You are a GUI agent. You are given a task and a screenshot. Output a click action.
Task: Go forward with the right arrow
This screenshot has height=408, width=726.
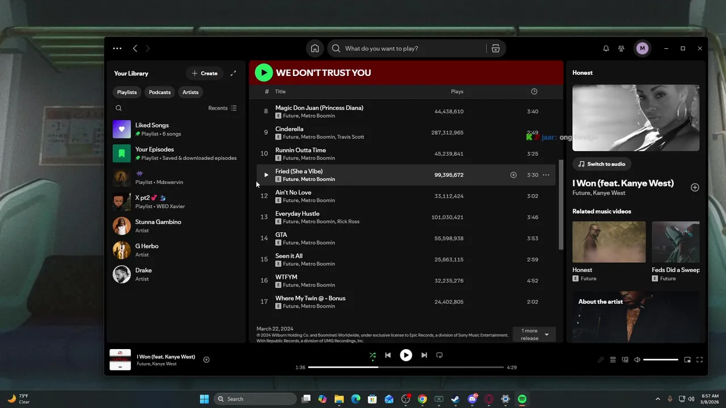click(147, 49)
